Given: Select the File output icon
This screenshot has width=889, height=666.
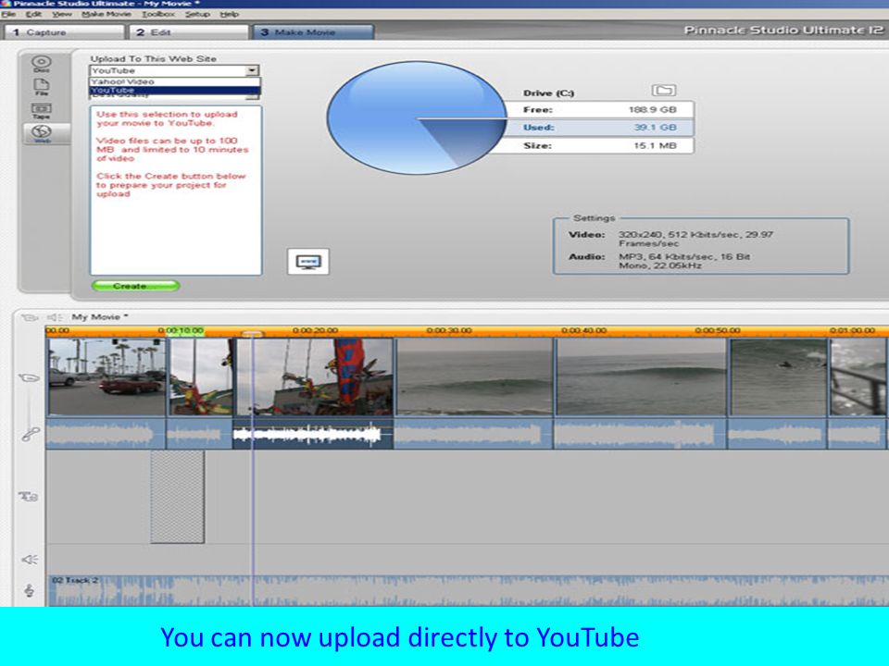Looking at the screenshot, I should (42, 87).
